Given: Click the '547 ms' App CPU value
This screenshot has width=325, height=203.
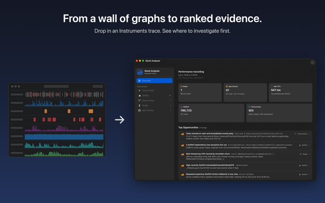Looking at the screenshot, I should click(x=276, y=90).
